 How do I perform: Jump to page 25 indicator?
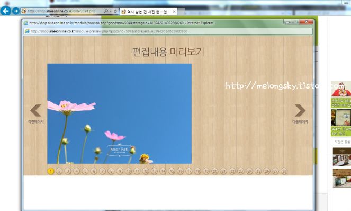point(258,171)
